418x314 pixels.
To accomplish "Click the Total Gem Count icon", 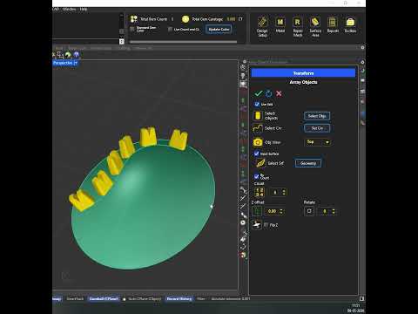I will click(134, 19).
